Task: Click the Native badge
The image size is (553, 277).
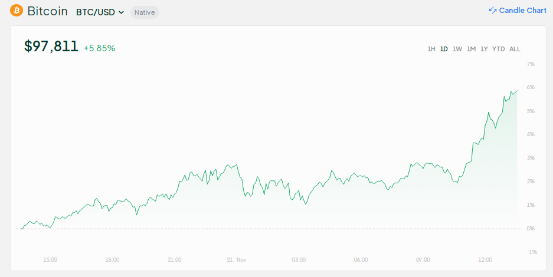Action: tap(145, 12)
